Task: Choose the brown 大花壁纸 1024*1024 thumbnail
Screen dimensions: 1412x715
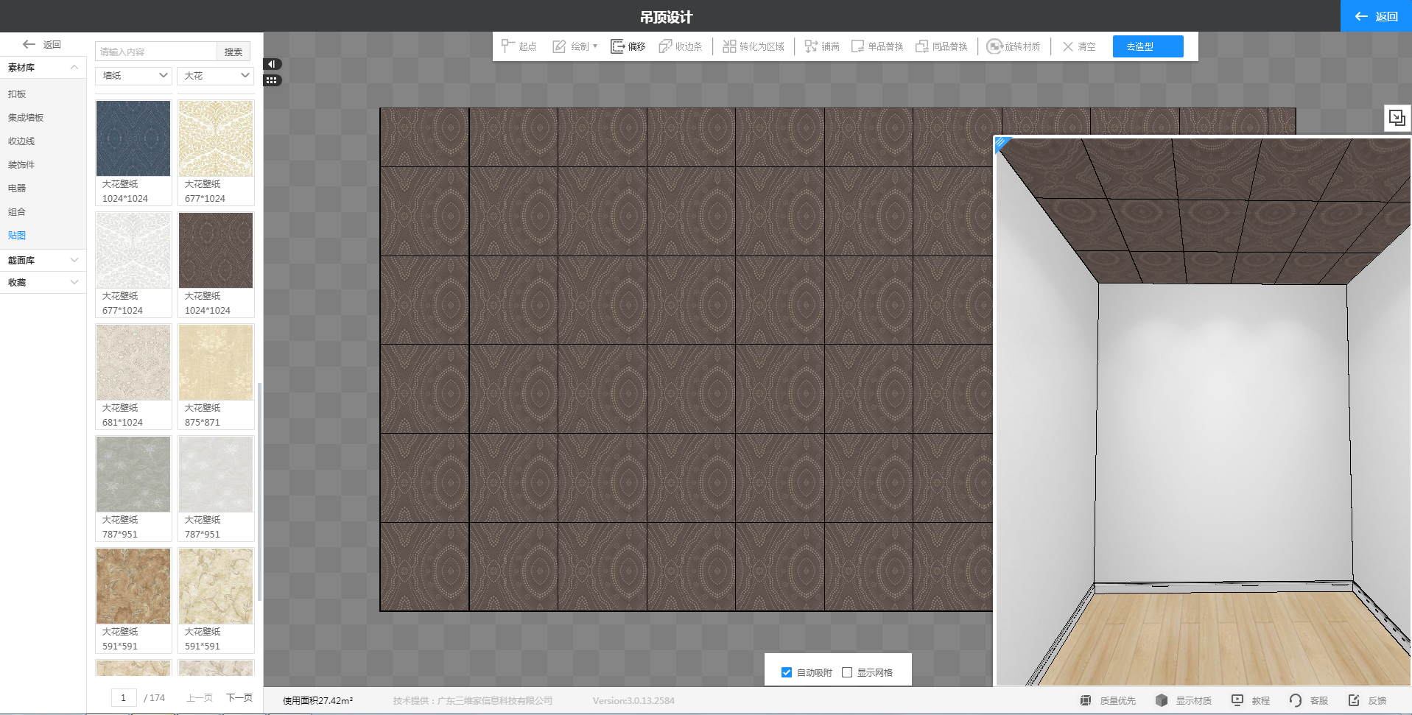Action: 216,250
